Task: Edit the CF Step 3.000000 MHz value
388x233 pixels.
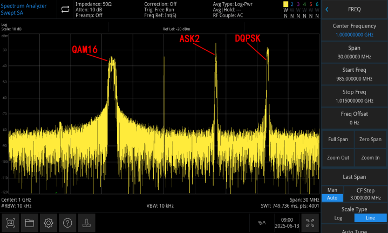Action: coord(365,198)
